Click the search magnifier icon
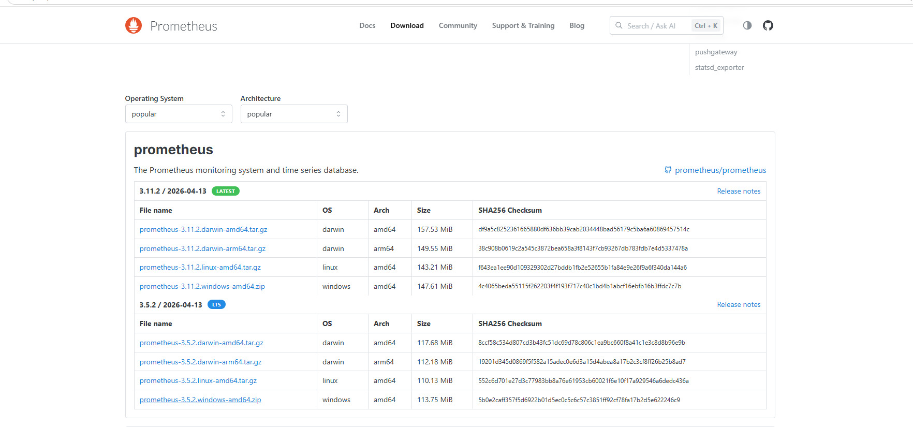The image size is (913, 427). click(x=619, y=25)
